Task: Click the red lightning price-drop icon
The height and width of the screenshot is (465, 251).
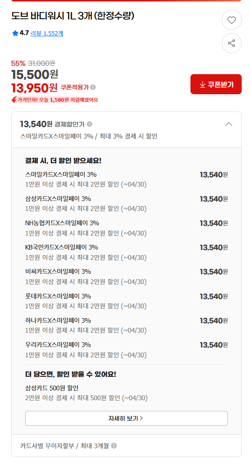Action: coord(14,100)
